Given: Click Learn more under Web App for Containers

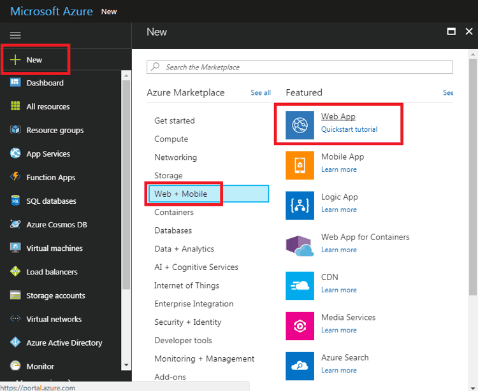Looking at the screenshot, I should [338, 250].
